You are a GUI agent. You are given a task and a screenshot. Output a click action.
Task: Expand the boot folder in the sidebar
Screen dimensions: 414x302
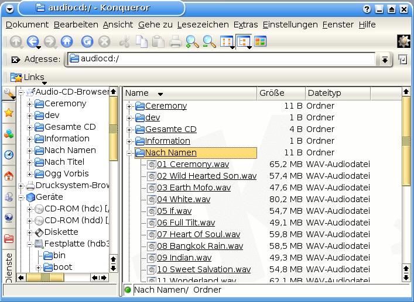(38, 268)
